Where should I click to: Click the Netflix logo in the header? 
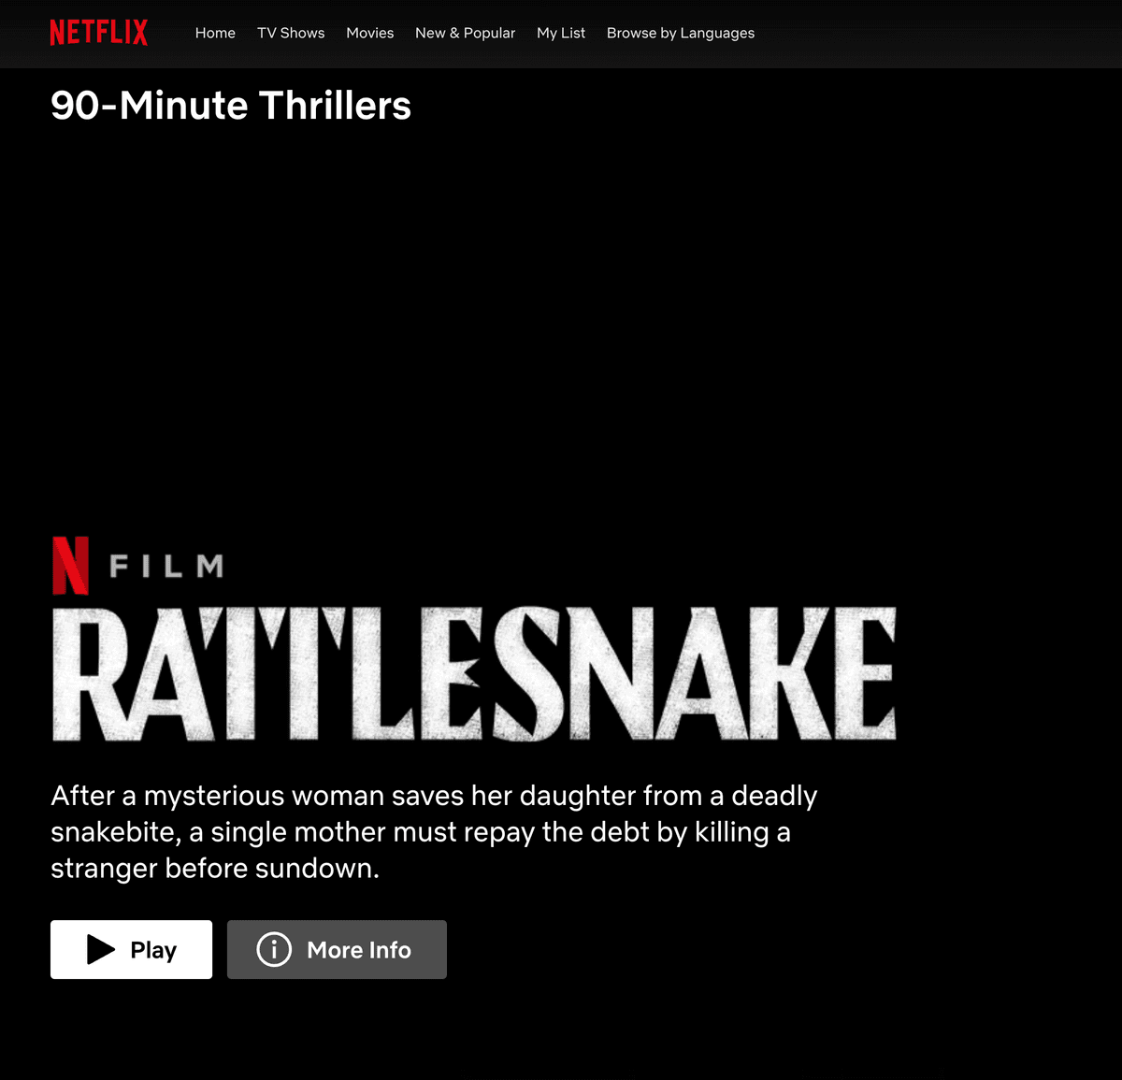[99, 33]
